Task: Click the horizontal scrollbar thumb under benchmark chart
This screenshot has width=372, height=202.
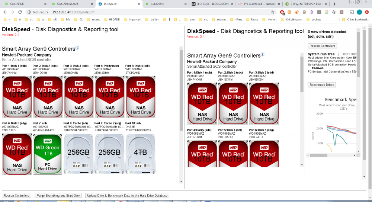Action: tap(318, 155)
